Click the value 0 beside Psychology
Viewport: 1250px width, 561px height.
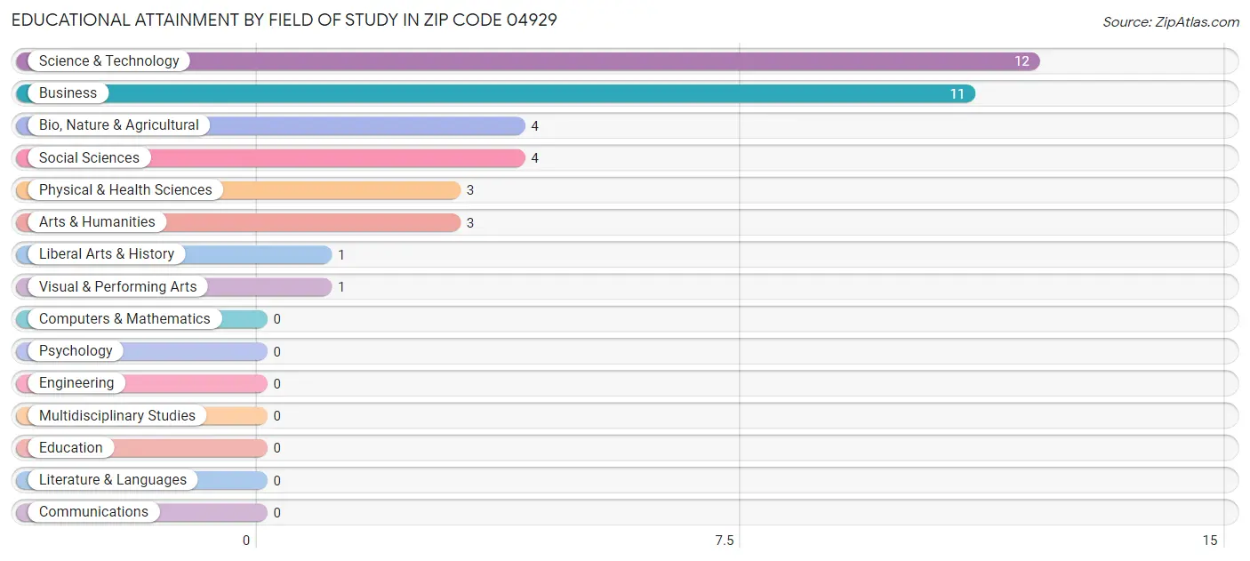(276, 352)
